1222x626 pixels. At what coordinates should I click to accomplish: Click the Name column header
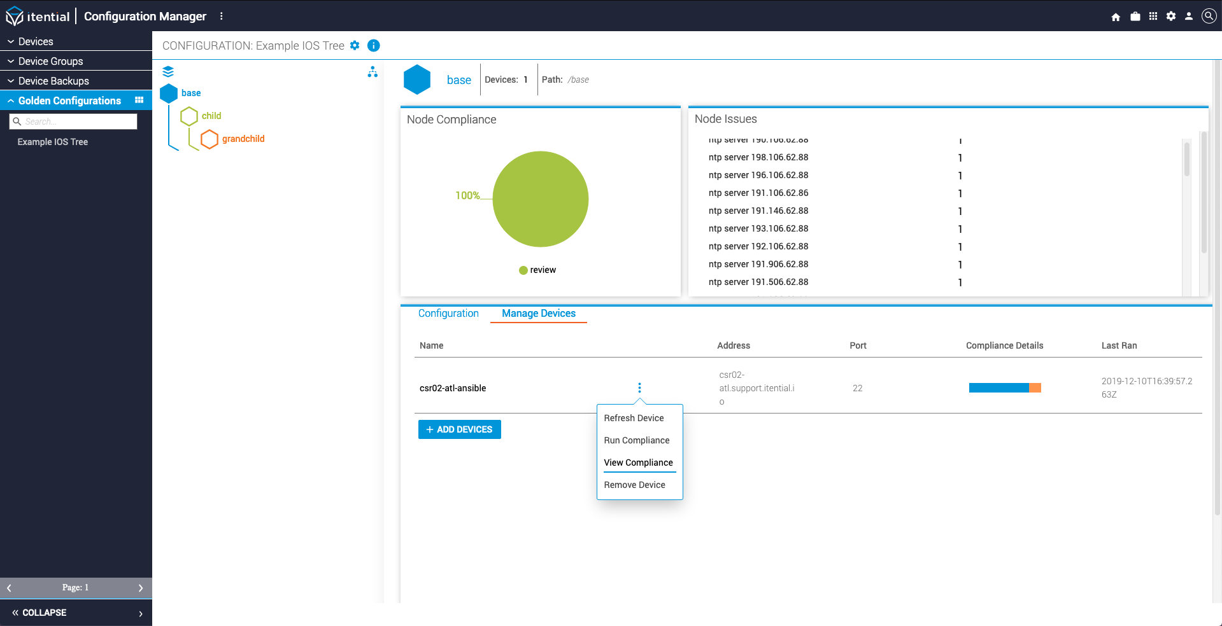point(431,345)
